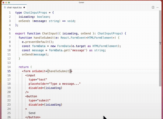Click line number 6 in the gutter
Image resolution: width=163 pixels, height=119 pixels.
(x=10, y=33)
